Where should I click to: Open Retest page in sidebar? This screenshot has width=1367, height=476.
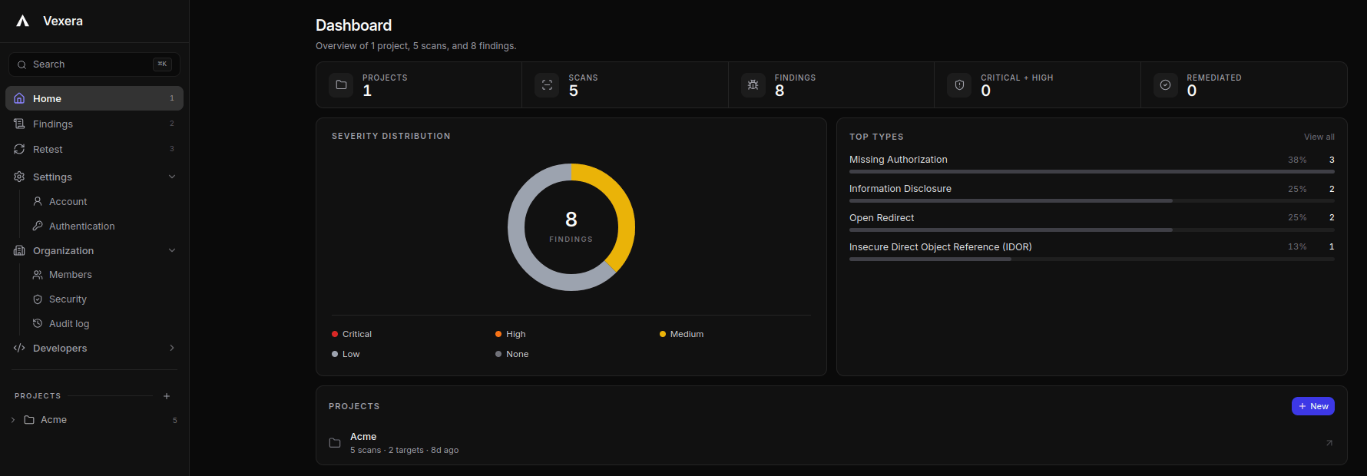coord(94,149)
